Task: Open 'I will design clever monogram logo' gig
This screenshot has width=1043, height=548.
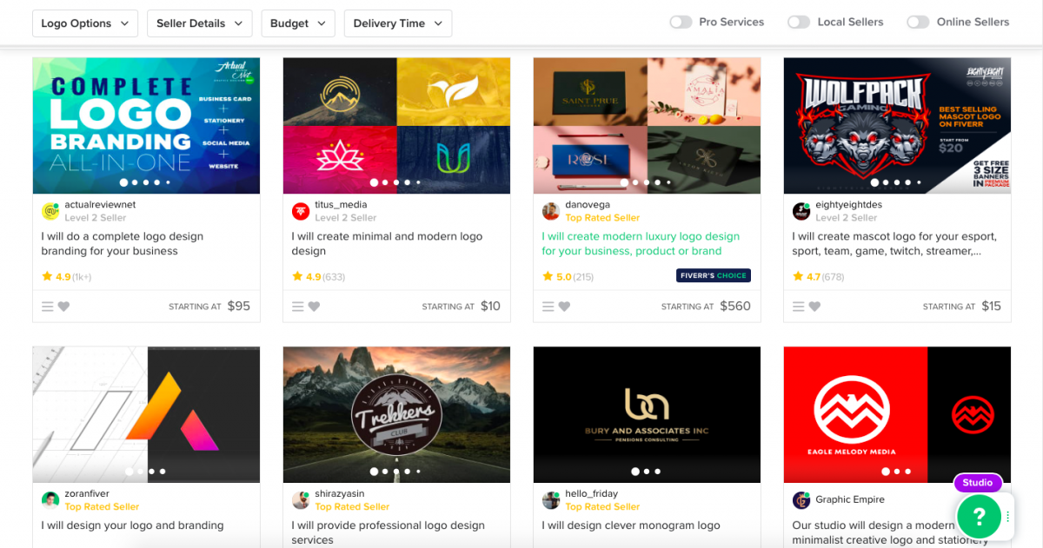Action: click(x=631, y=525)
